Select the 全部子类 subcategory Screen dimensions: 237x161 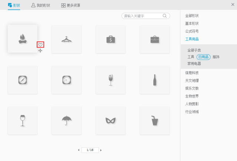coord(194,50)
